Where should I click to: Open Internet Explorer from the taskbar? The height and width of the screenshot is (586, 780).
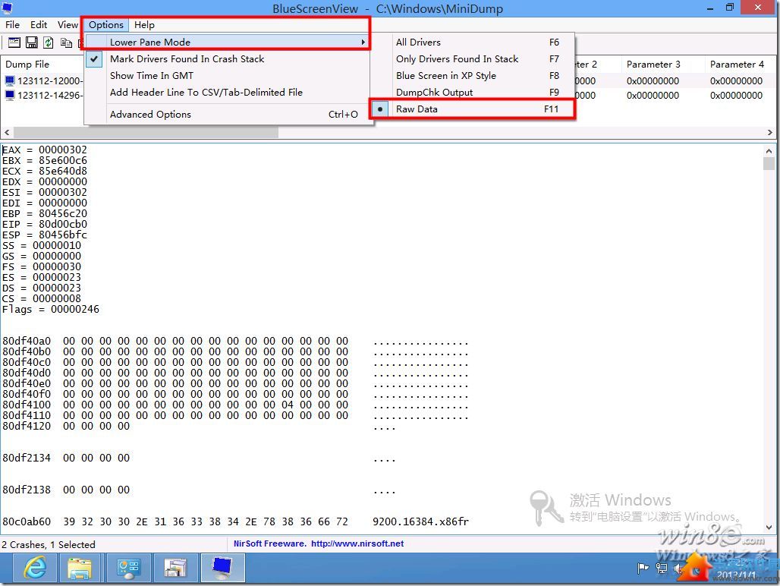coord(36,567)
